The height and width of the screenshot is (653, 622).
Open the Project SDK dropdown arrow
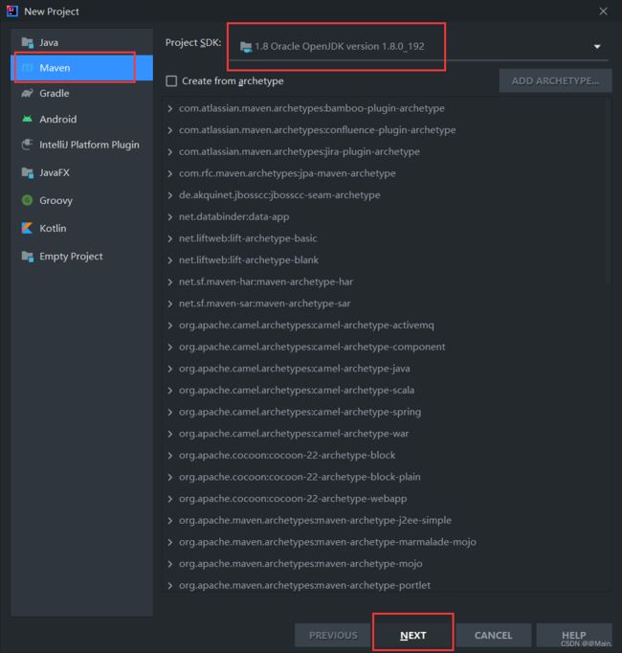[597, 47]
